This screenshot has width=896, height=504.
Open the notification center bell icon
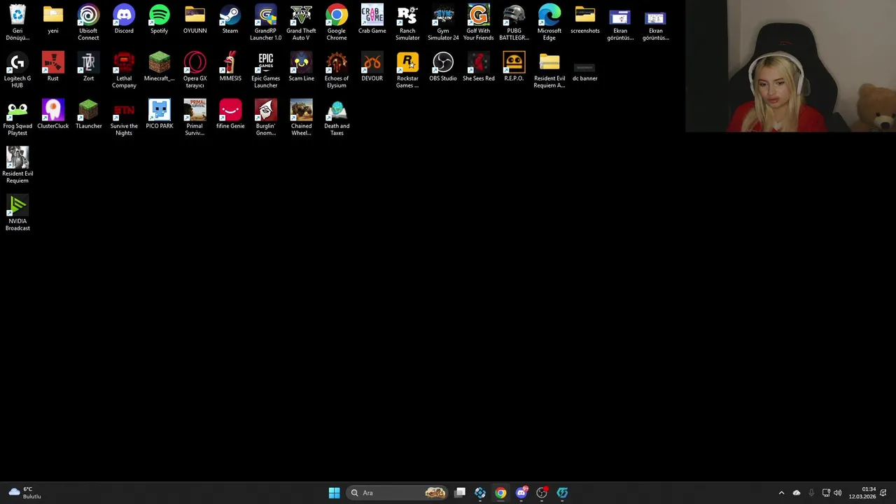(884, 493)
